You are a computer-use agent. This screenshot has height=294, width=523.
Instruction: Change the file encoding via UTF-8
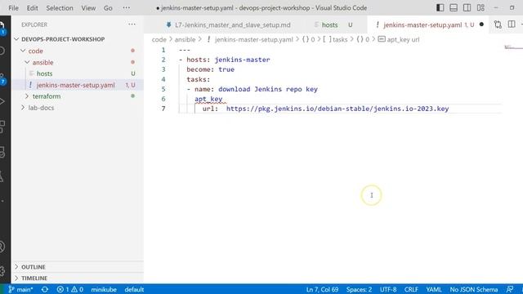(x=388, y=289)
